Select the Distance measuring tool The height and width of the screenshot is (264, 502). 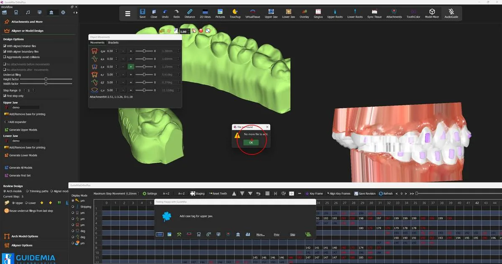pyautogui.click(x=190, y=13)
